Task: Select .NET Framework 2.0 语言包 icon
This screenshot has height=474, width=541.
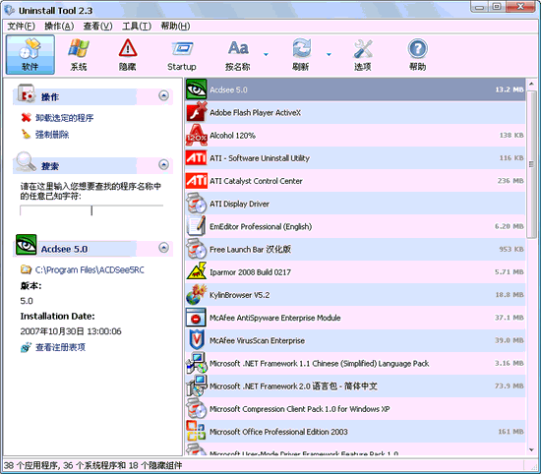Action: click(197, 385)
